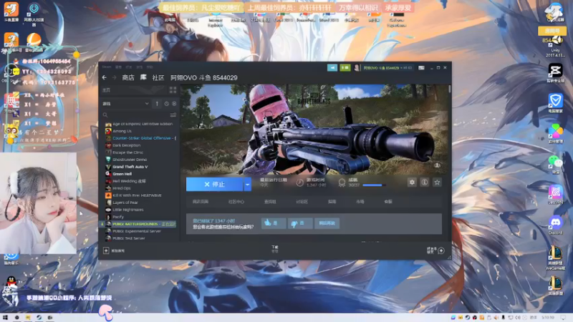Click the Steam icon in the Windows taskbar
This screenshot has width=573, height=322.
click(39, 318)
